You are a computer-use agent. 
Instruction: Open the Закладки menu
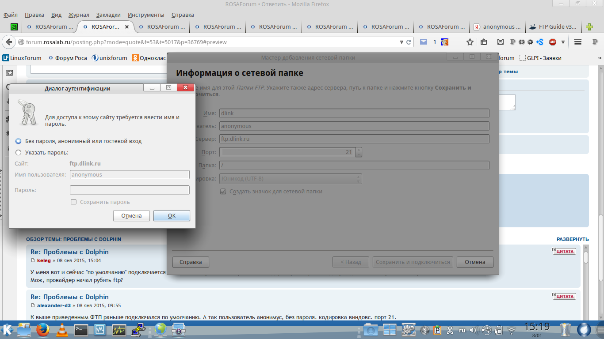[x=108, y=15]
